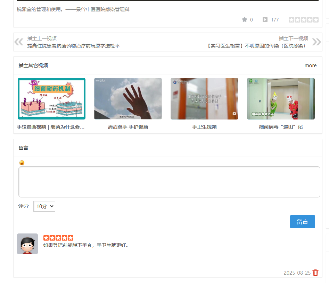Click the blue 留言 submit button

click(302, 221)
